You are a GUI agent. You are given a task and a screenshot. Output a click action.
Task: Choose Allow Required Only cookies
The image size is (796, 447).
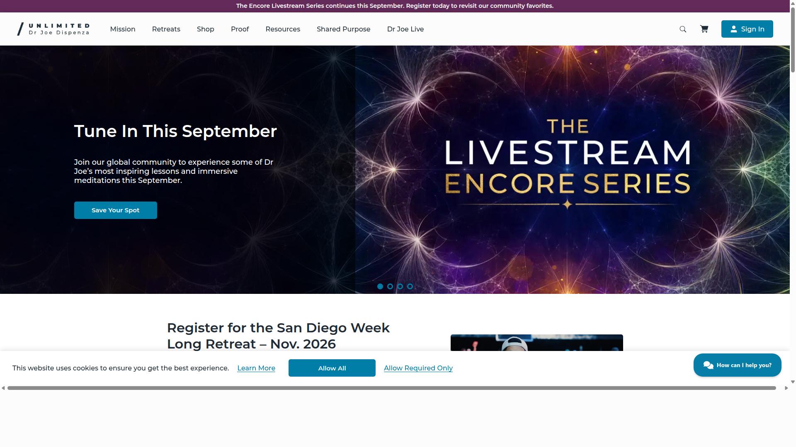(418, 368)
